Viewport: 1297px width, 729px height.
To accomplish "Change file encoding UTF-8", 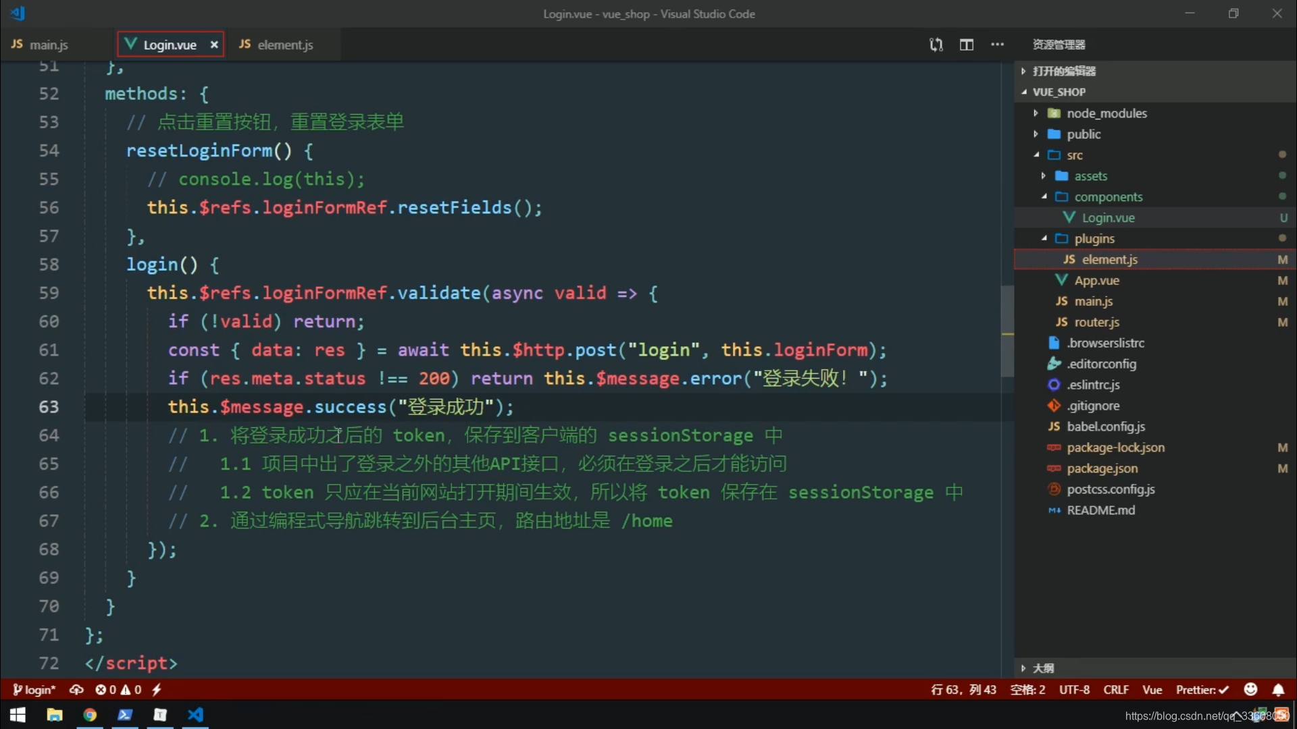I will click(1074, 690).
